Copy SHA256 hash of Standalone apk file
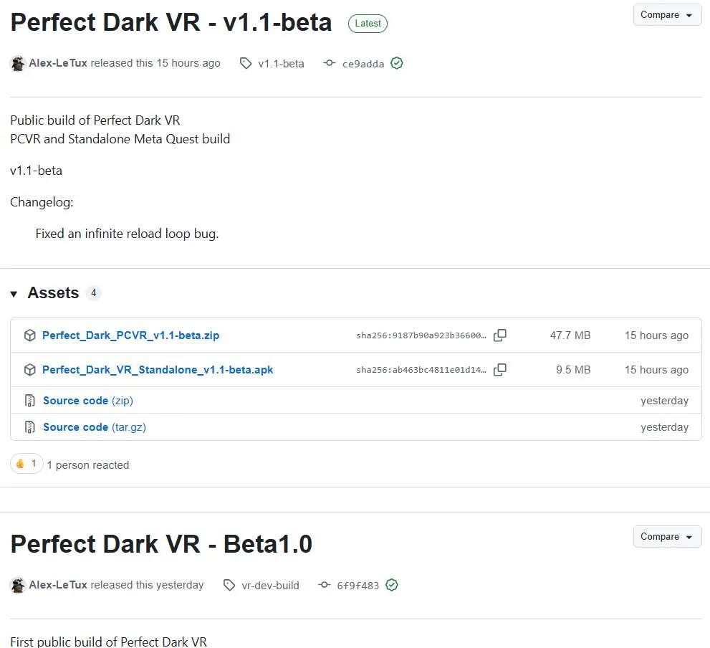 pos(500,370)
